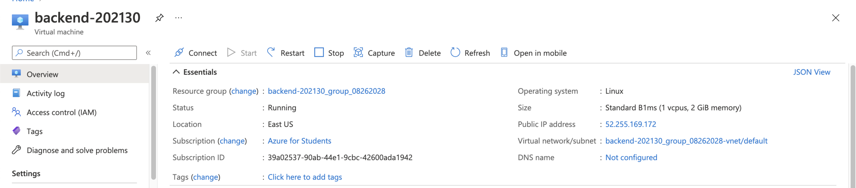
Task: Open JSON View
Action: click(x=811, y=72)
